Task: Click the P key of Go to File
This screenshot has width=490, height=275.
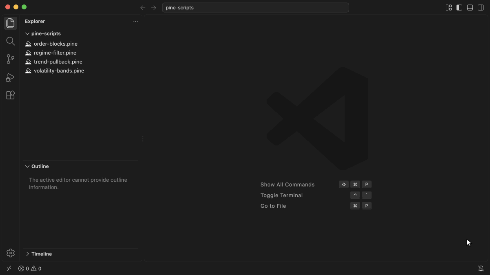Action: tap(367, 206)
